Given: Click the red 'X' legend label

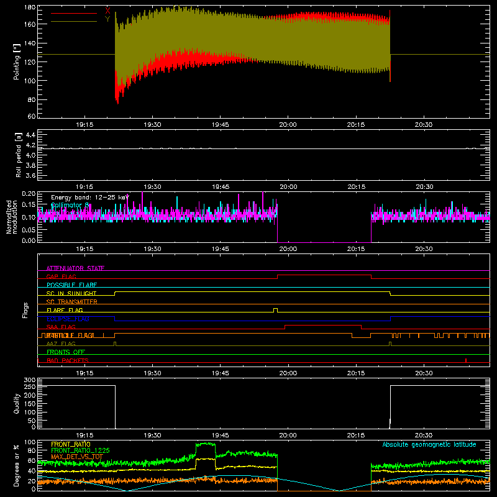Looking at the screenshot, I should coord(107,11).
